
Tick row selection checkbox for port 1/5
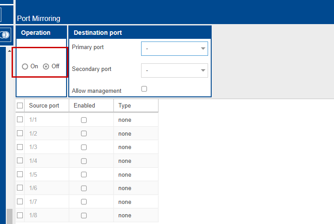point(20,174)
